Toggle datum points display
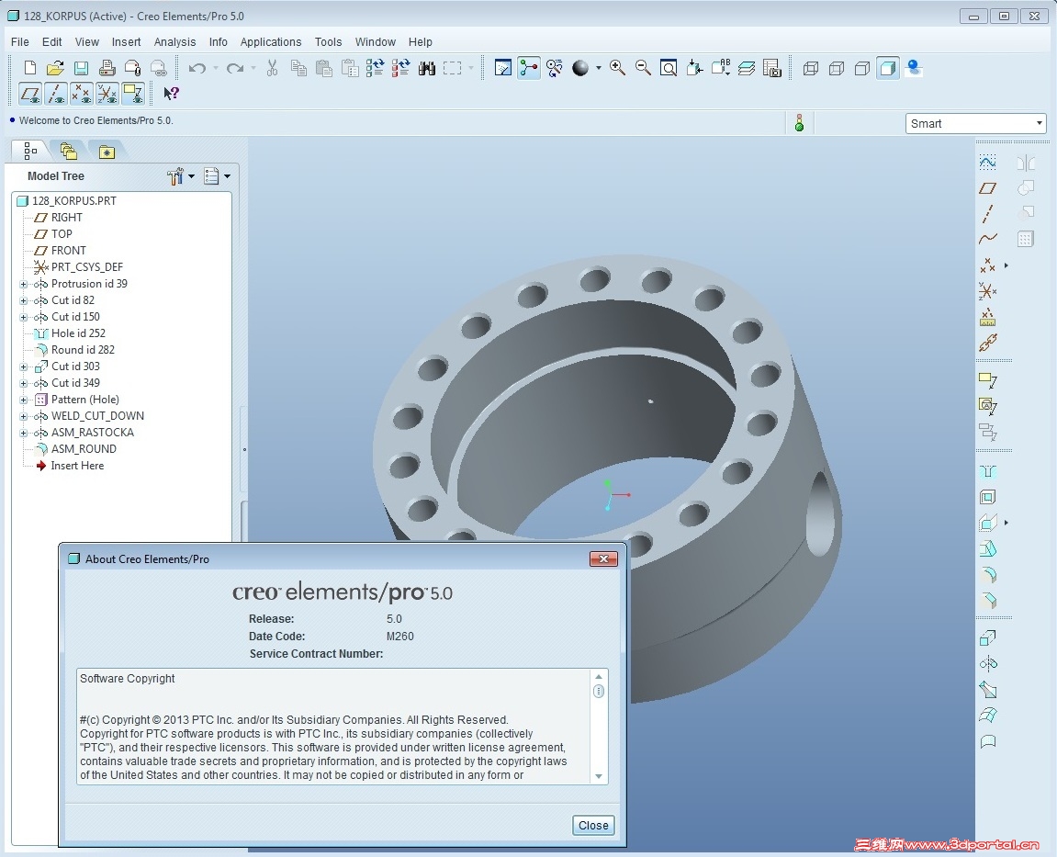Image resolution: width=1057 pixels, height=857 pixels. (x=82, y=93)
